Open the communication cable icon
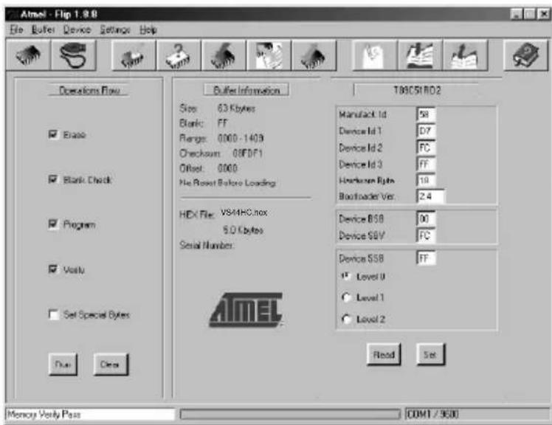This screenshot has height=425, width=552. click(74, 55)
